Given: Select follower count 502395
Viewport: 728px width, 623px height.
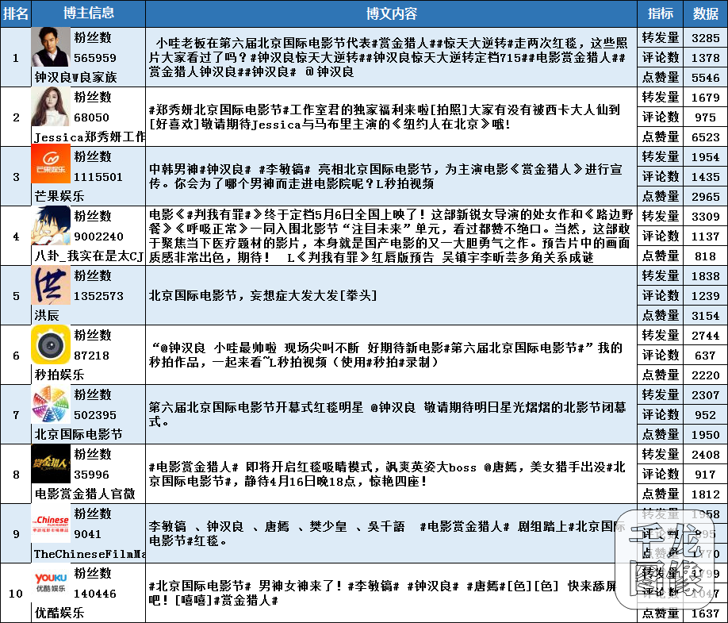Looking at the screenshot, I should pos(95,415).
